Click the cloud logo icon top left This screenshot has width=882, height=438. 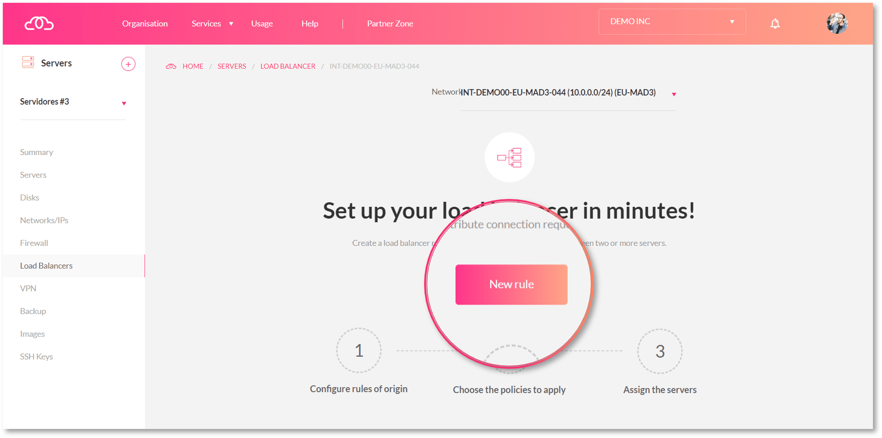pyautogui.click(x=39, y=22)
